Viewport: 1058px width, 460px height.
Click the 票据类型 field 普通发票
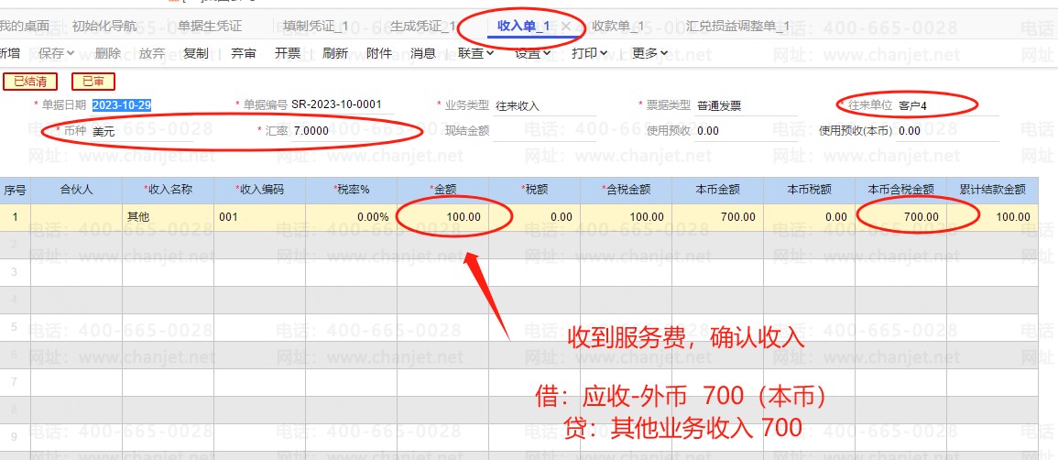click(x=747, y=106)
